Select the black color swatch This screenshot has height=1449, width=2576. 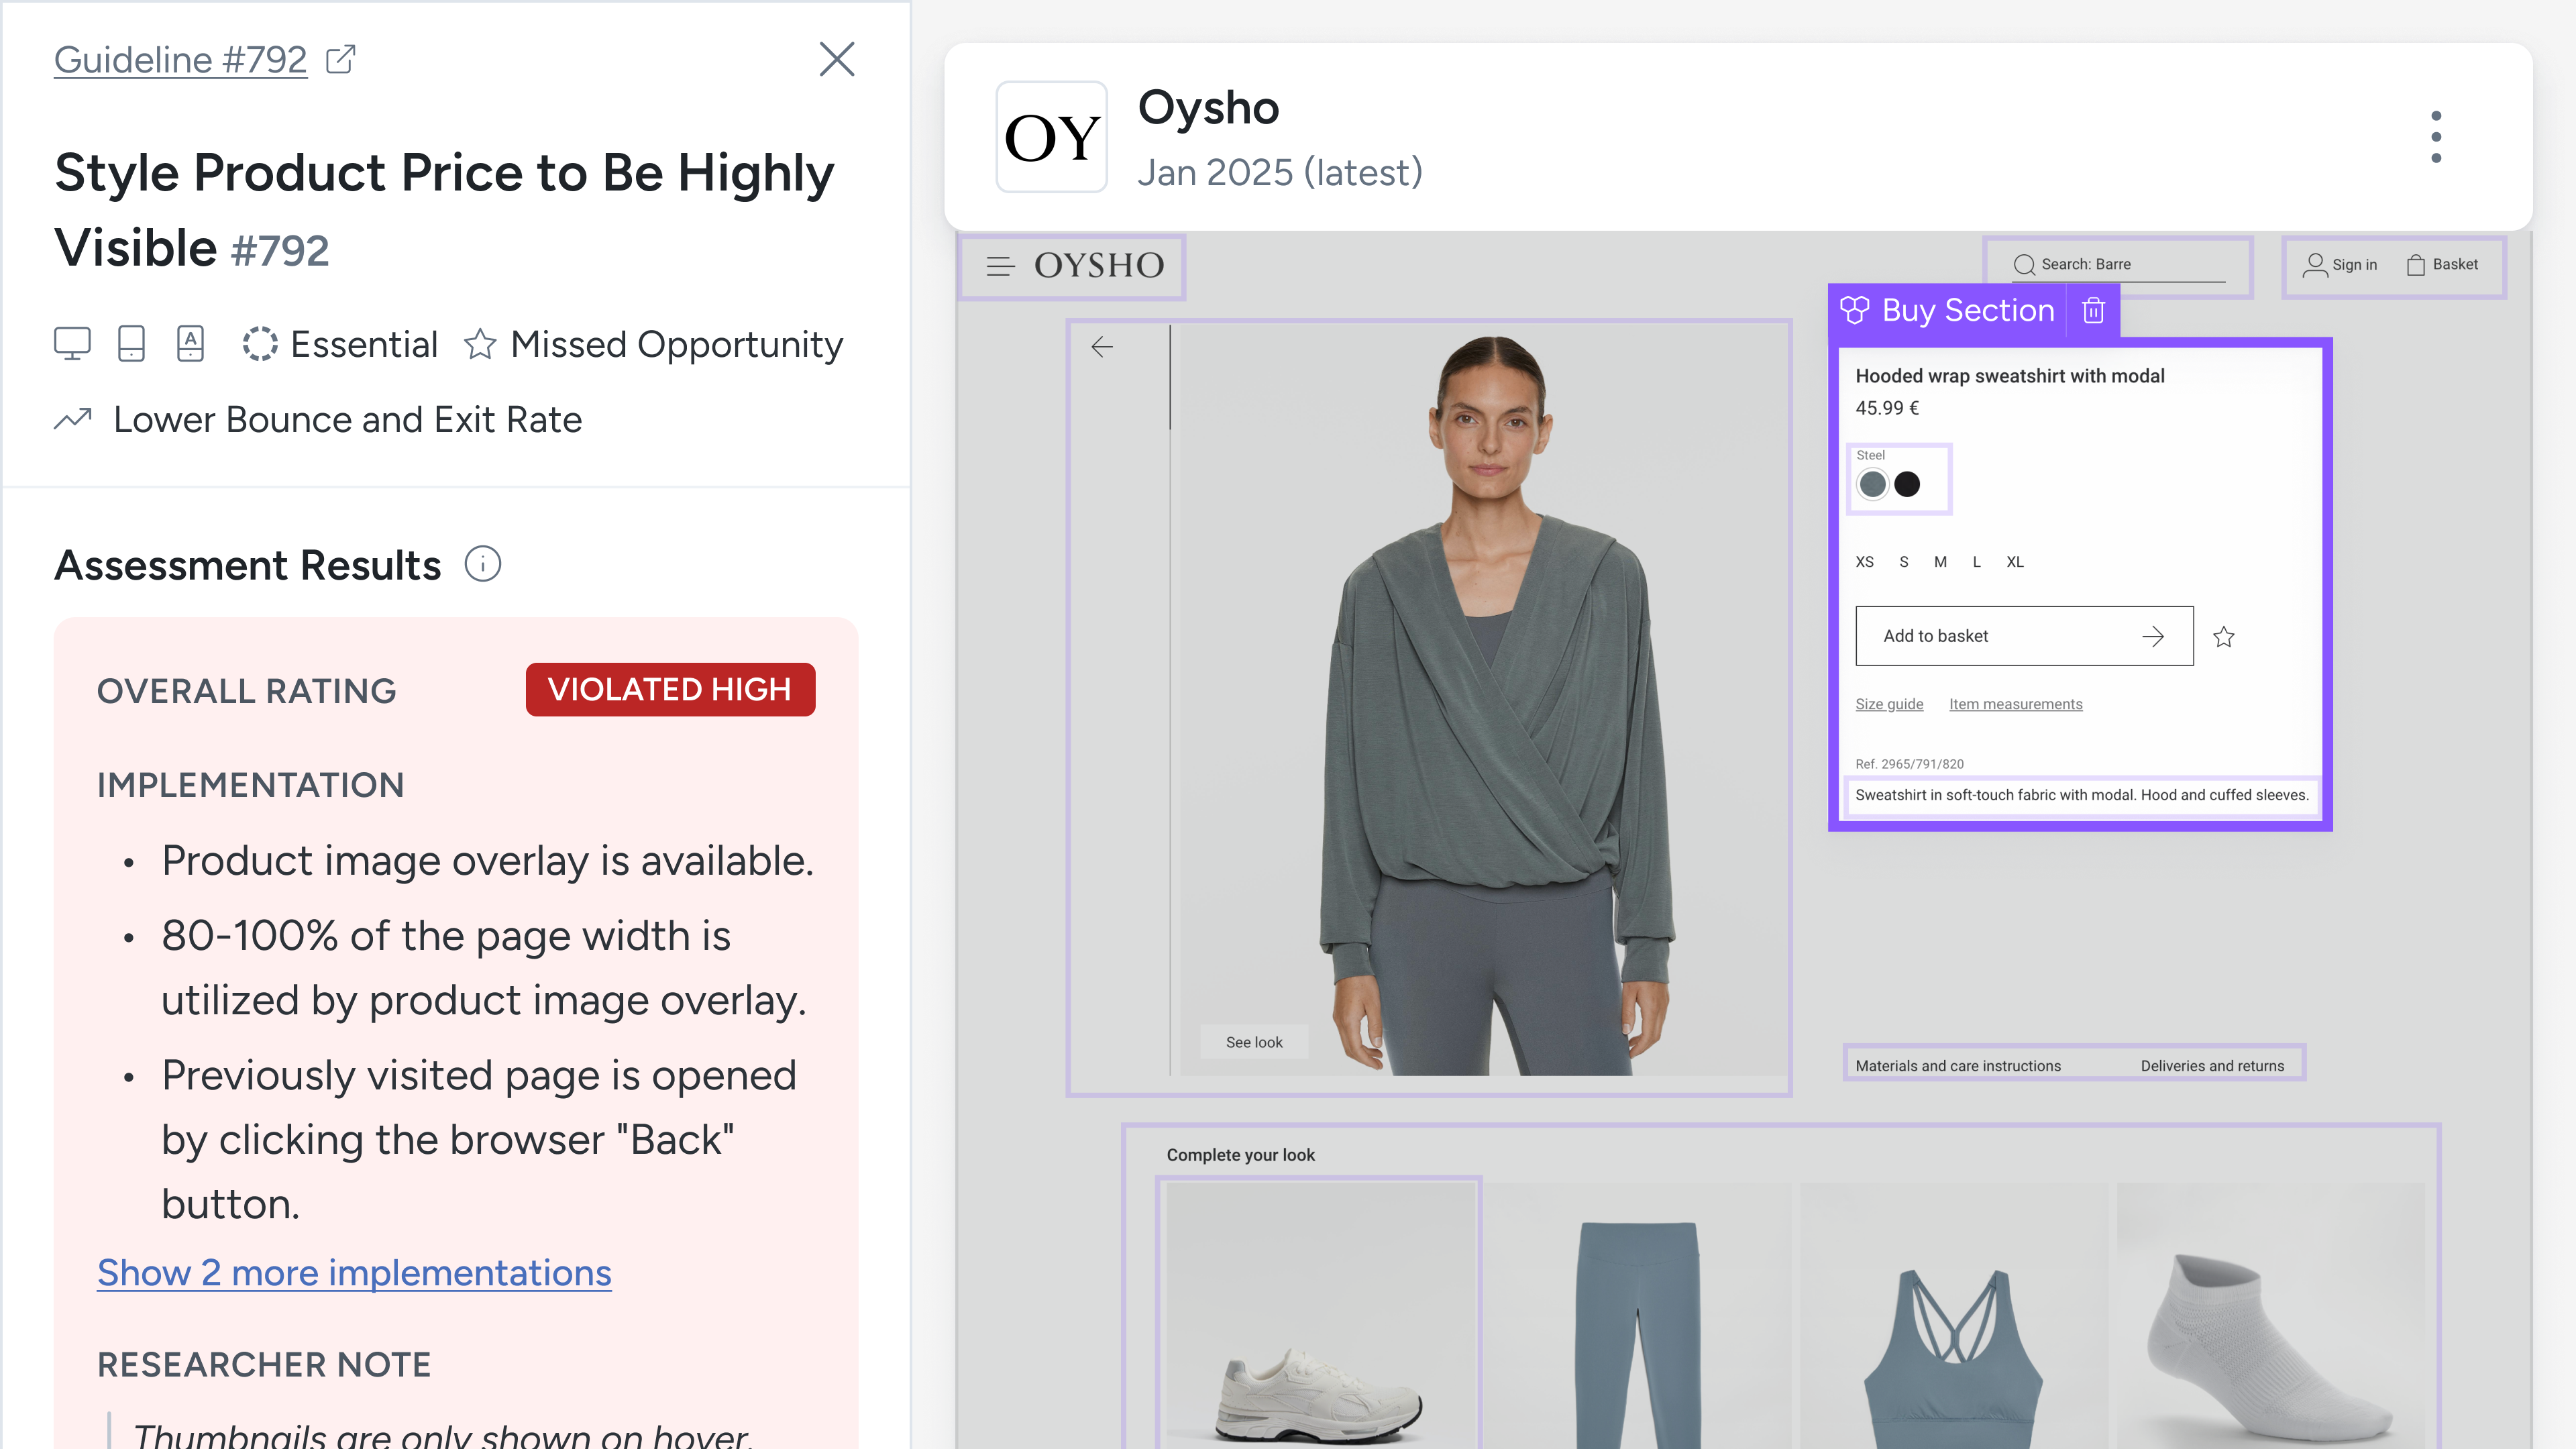point(1907,485)
